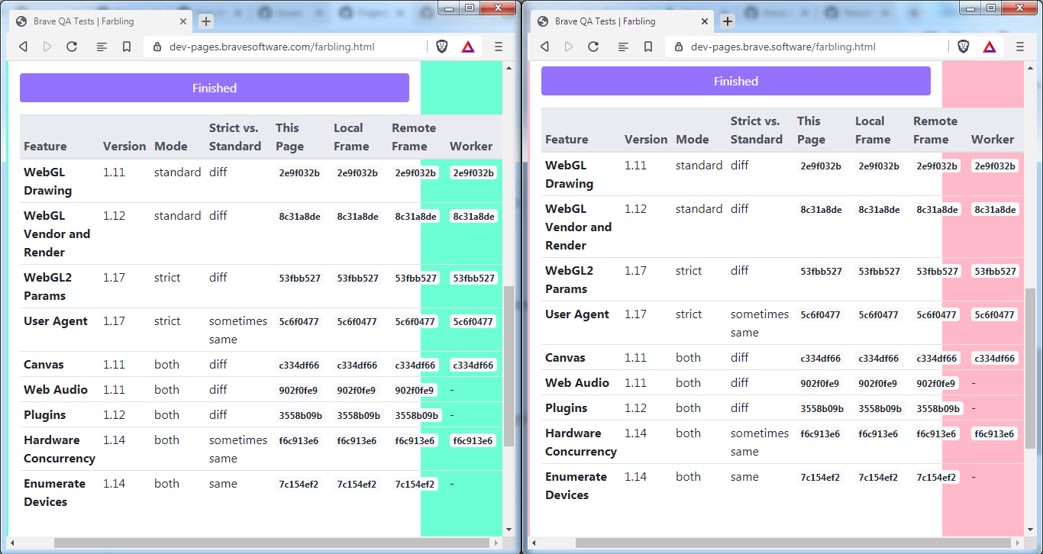This screenshot has height=554, width=1043.
Task: Click vertical scrollbar thumb in left window
Action: tap(509, 366)
